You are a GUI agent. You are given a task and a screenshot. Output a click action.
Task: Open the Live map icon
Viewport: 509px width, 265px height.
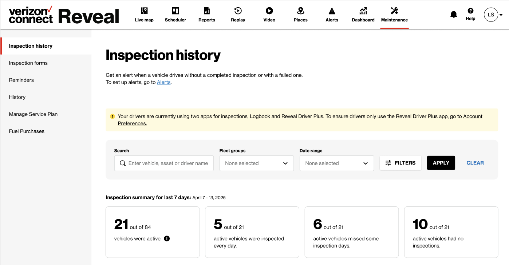pyautogui.click(x=144, y=11)
